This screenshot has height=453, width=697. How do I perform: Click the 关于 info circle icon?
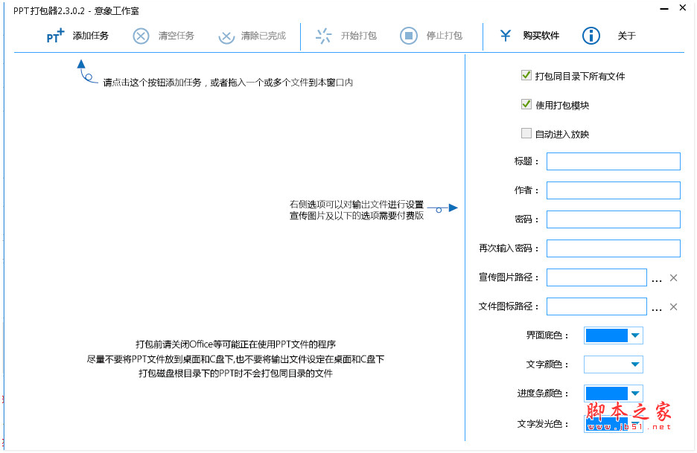(591, 36)
